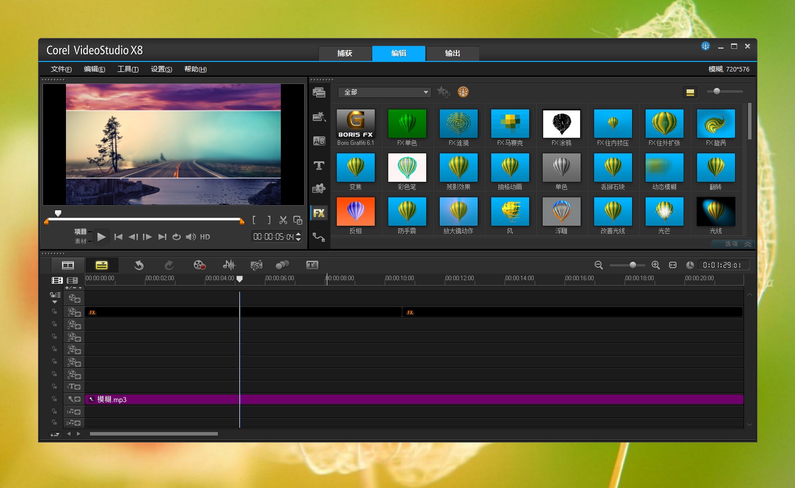Open the Graphics library icon
The width and height of the screenshot is (795, 488).
[319, 189]
